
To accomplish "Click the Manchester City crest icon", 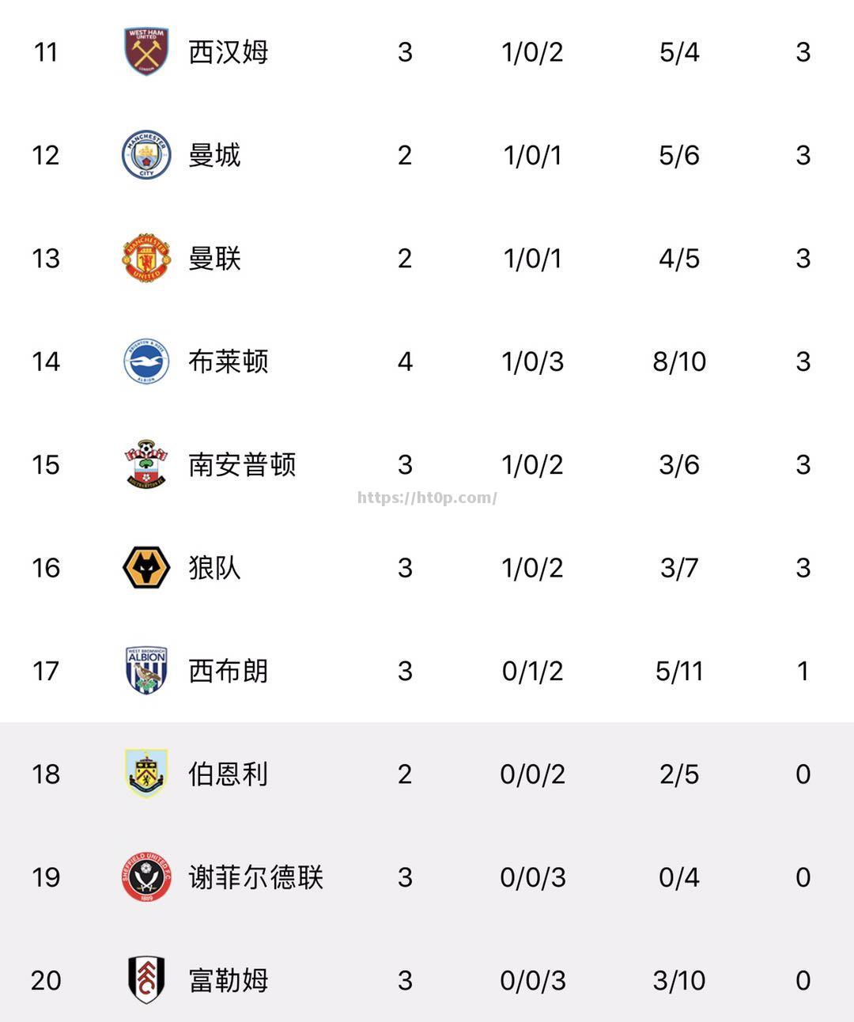I will point(146,155).
